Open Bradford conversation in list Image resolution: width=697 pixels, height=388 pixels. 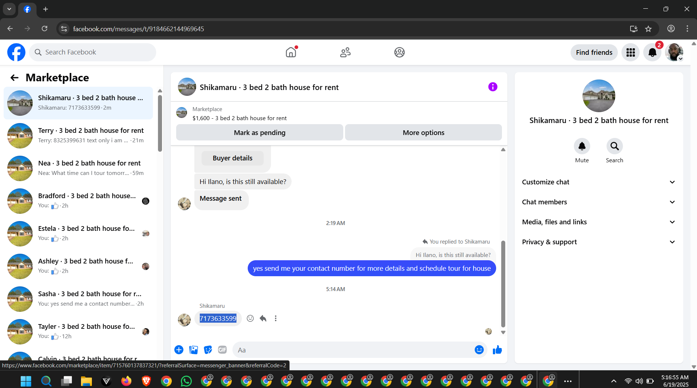[78, 201]
